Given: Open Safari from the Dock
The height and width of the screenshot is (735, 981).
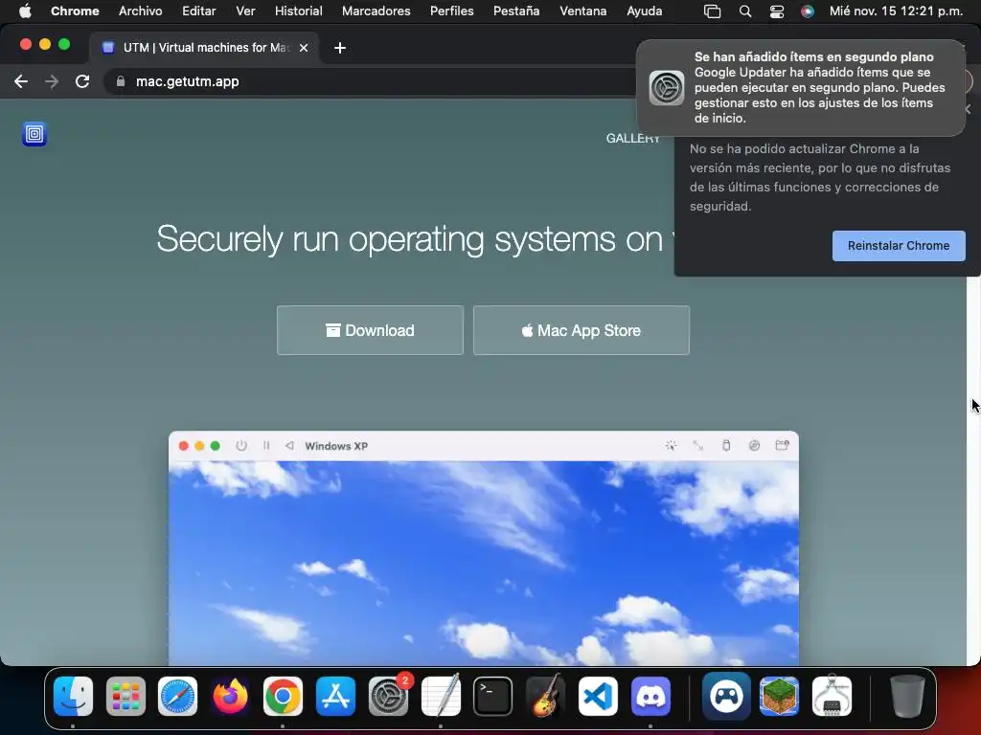Looking at the screenshot, I should coord(177,696).
